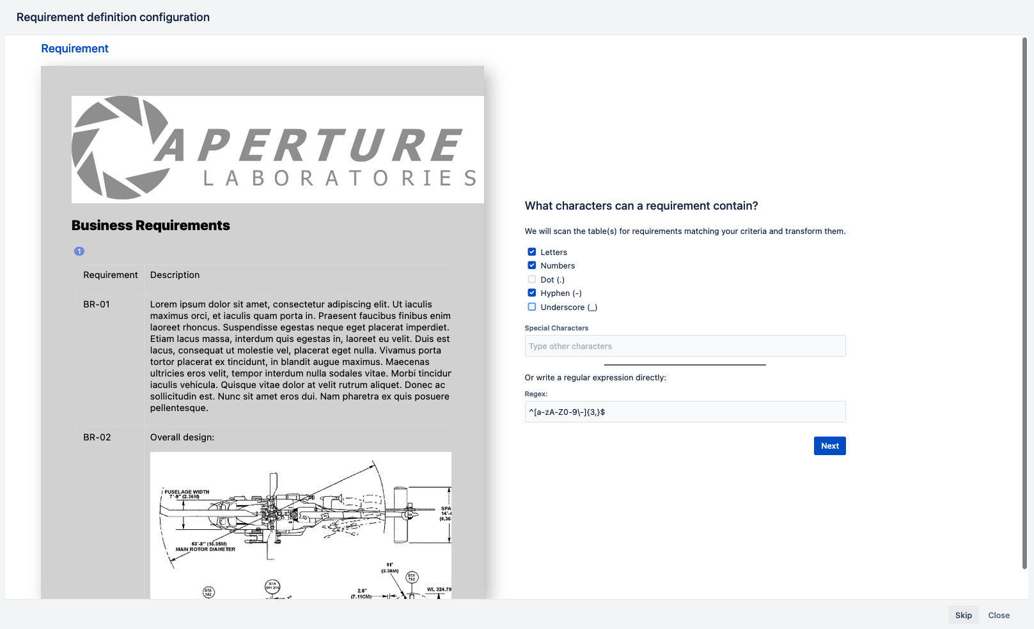Image resolution: width=1034 pixels, height=629 pixels.
Task: Check the Underscore (_) checkbox
Action: pos(532,307)
